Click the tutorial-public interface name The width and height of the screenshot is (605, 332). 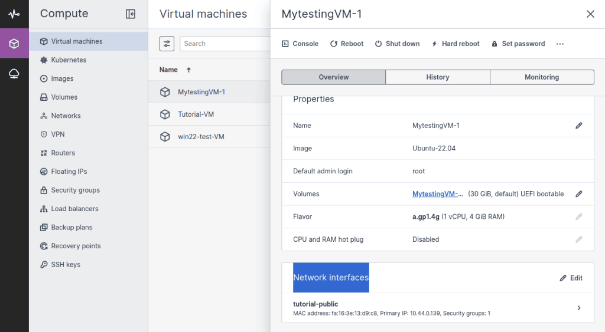pos(315,304)
